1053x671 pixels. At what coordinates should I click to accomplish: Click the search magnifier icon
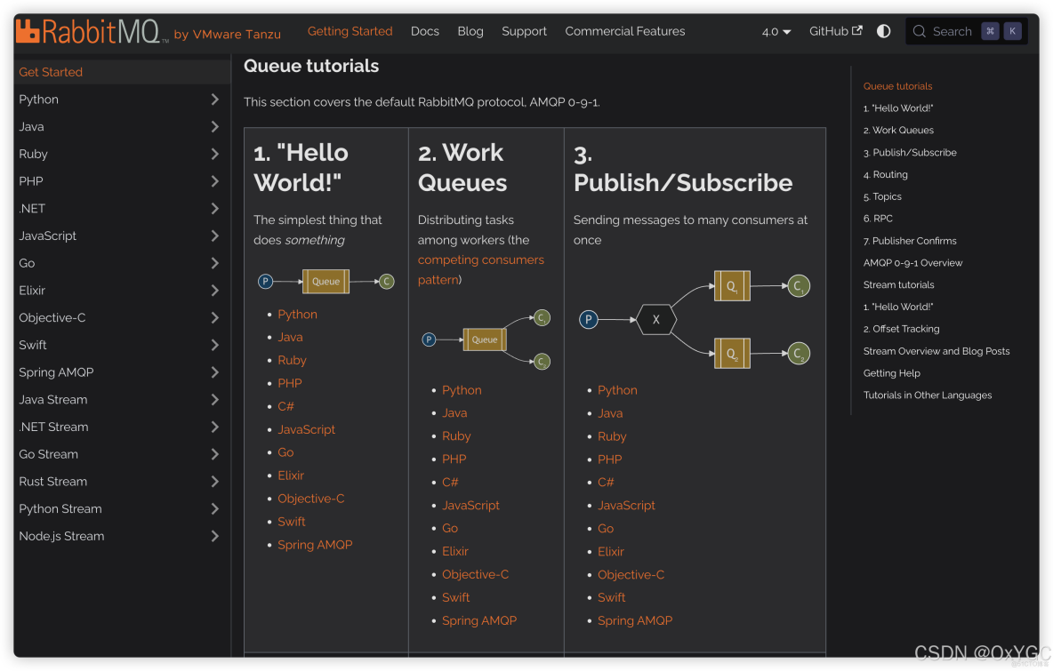[x=920, y=31]
